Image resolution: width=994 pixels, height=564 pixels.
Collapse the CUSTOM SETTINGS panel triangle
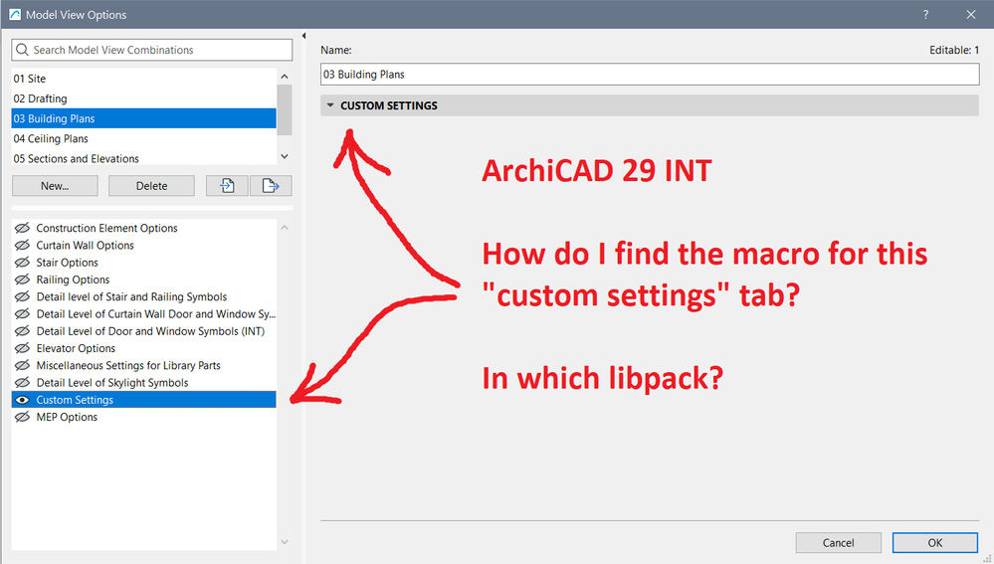click(329, 105)
